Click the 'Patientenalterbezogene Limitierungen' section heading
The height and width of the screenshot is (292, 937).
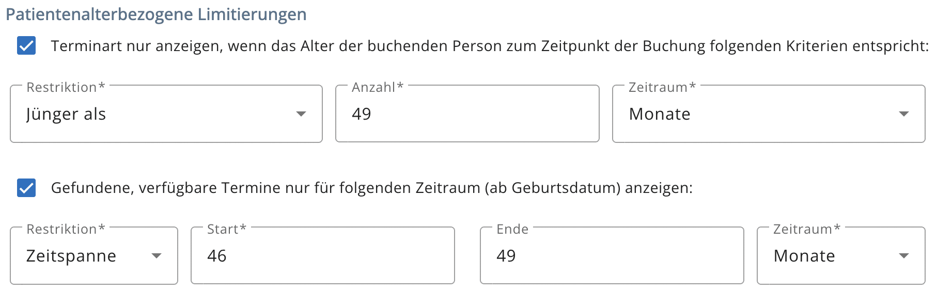click(x=156, y=14)
